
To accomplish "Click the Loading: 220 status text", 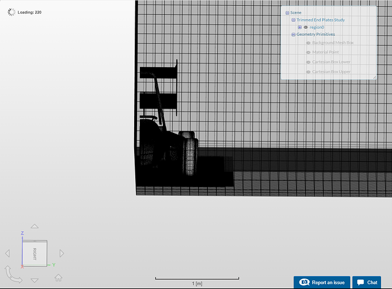I will pos(29,12).
